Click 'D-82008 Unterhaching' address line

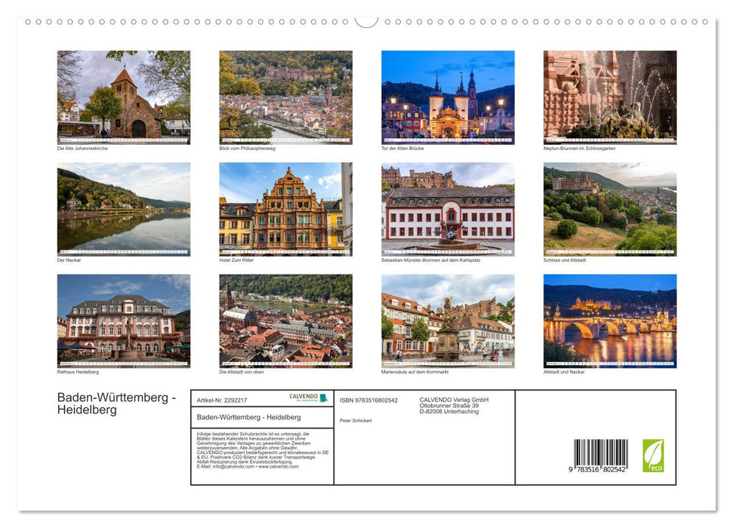448,412
